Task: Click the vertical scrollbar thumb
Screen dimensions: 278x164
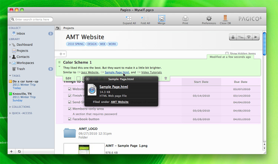Action: [x=264, y=44]
